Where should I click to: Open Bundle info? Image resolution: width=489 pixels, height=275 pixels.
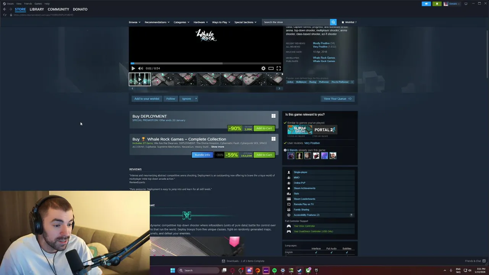202,155
